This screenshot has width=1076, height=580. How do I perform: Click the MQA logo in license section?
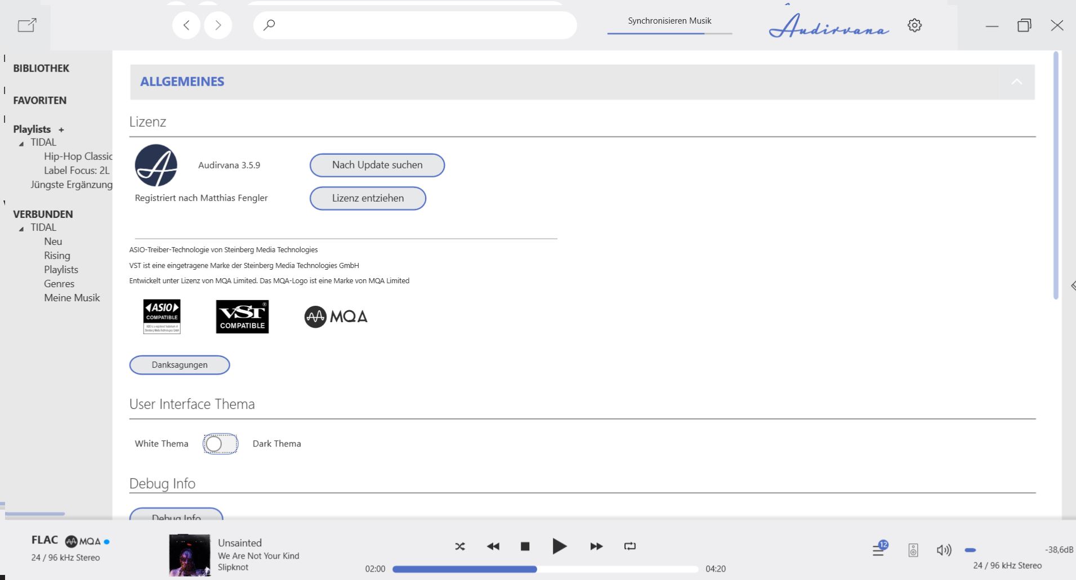click(x=336, y=316)
